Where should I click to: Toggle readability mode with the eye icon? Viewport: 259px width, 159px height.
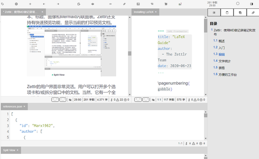point(93,4)
